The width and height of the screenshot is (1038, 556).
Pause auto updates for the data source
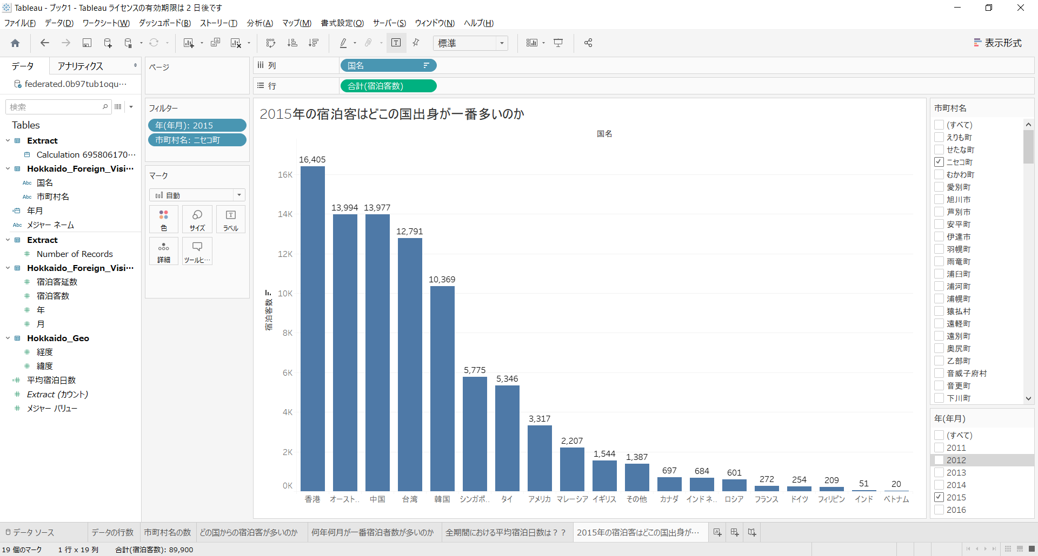[x=129, y=43]
